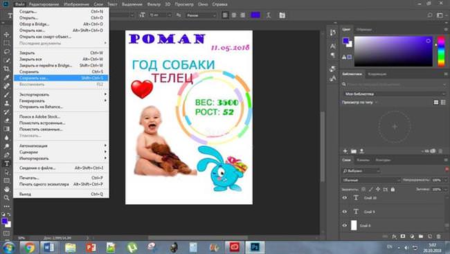Screen dimensions: 450x254
Task: Open the fill percentage dropdown arrow
Action: tap(446, 190)
